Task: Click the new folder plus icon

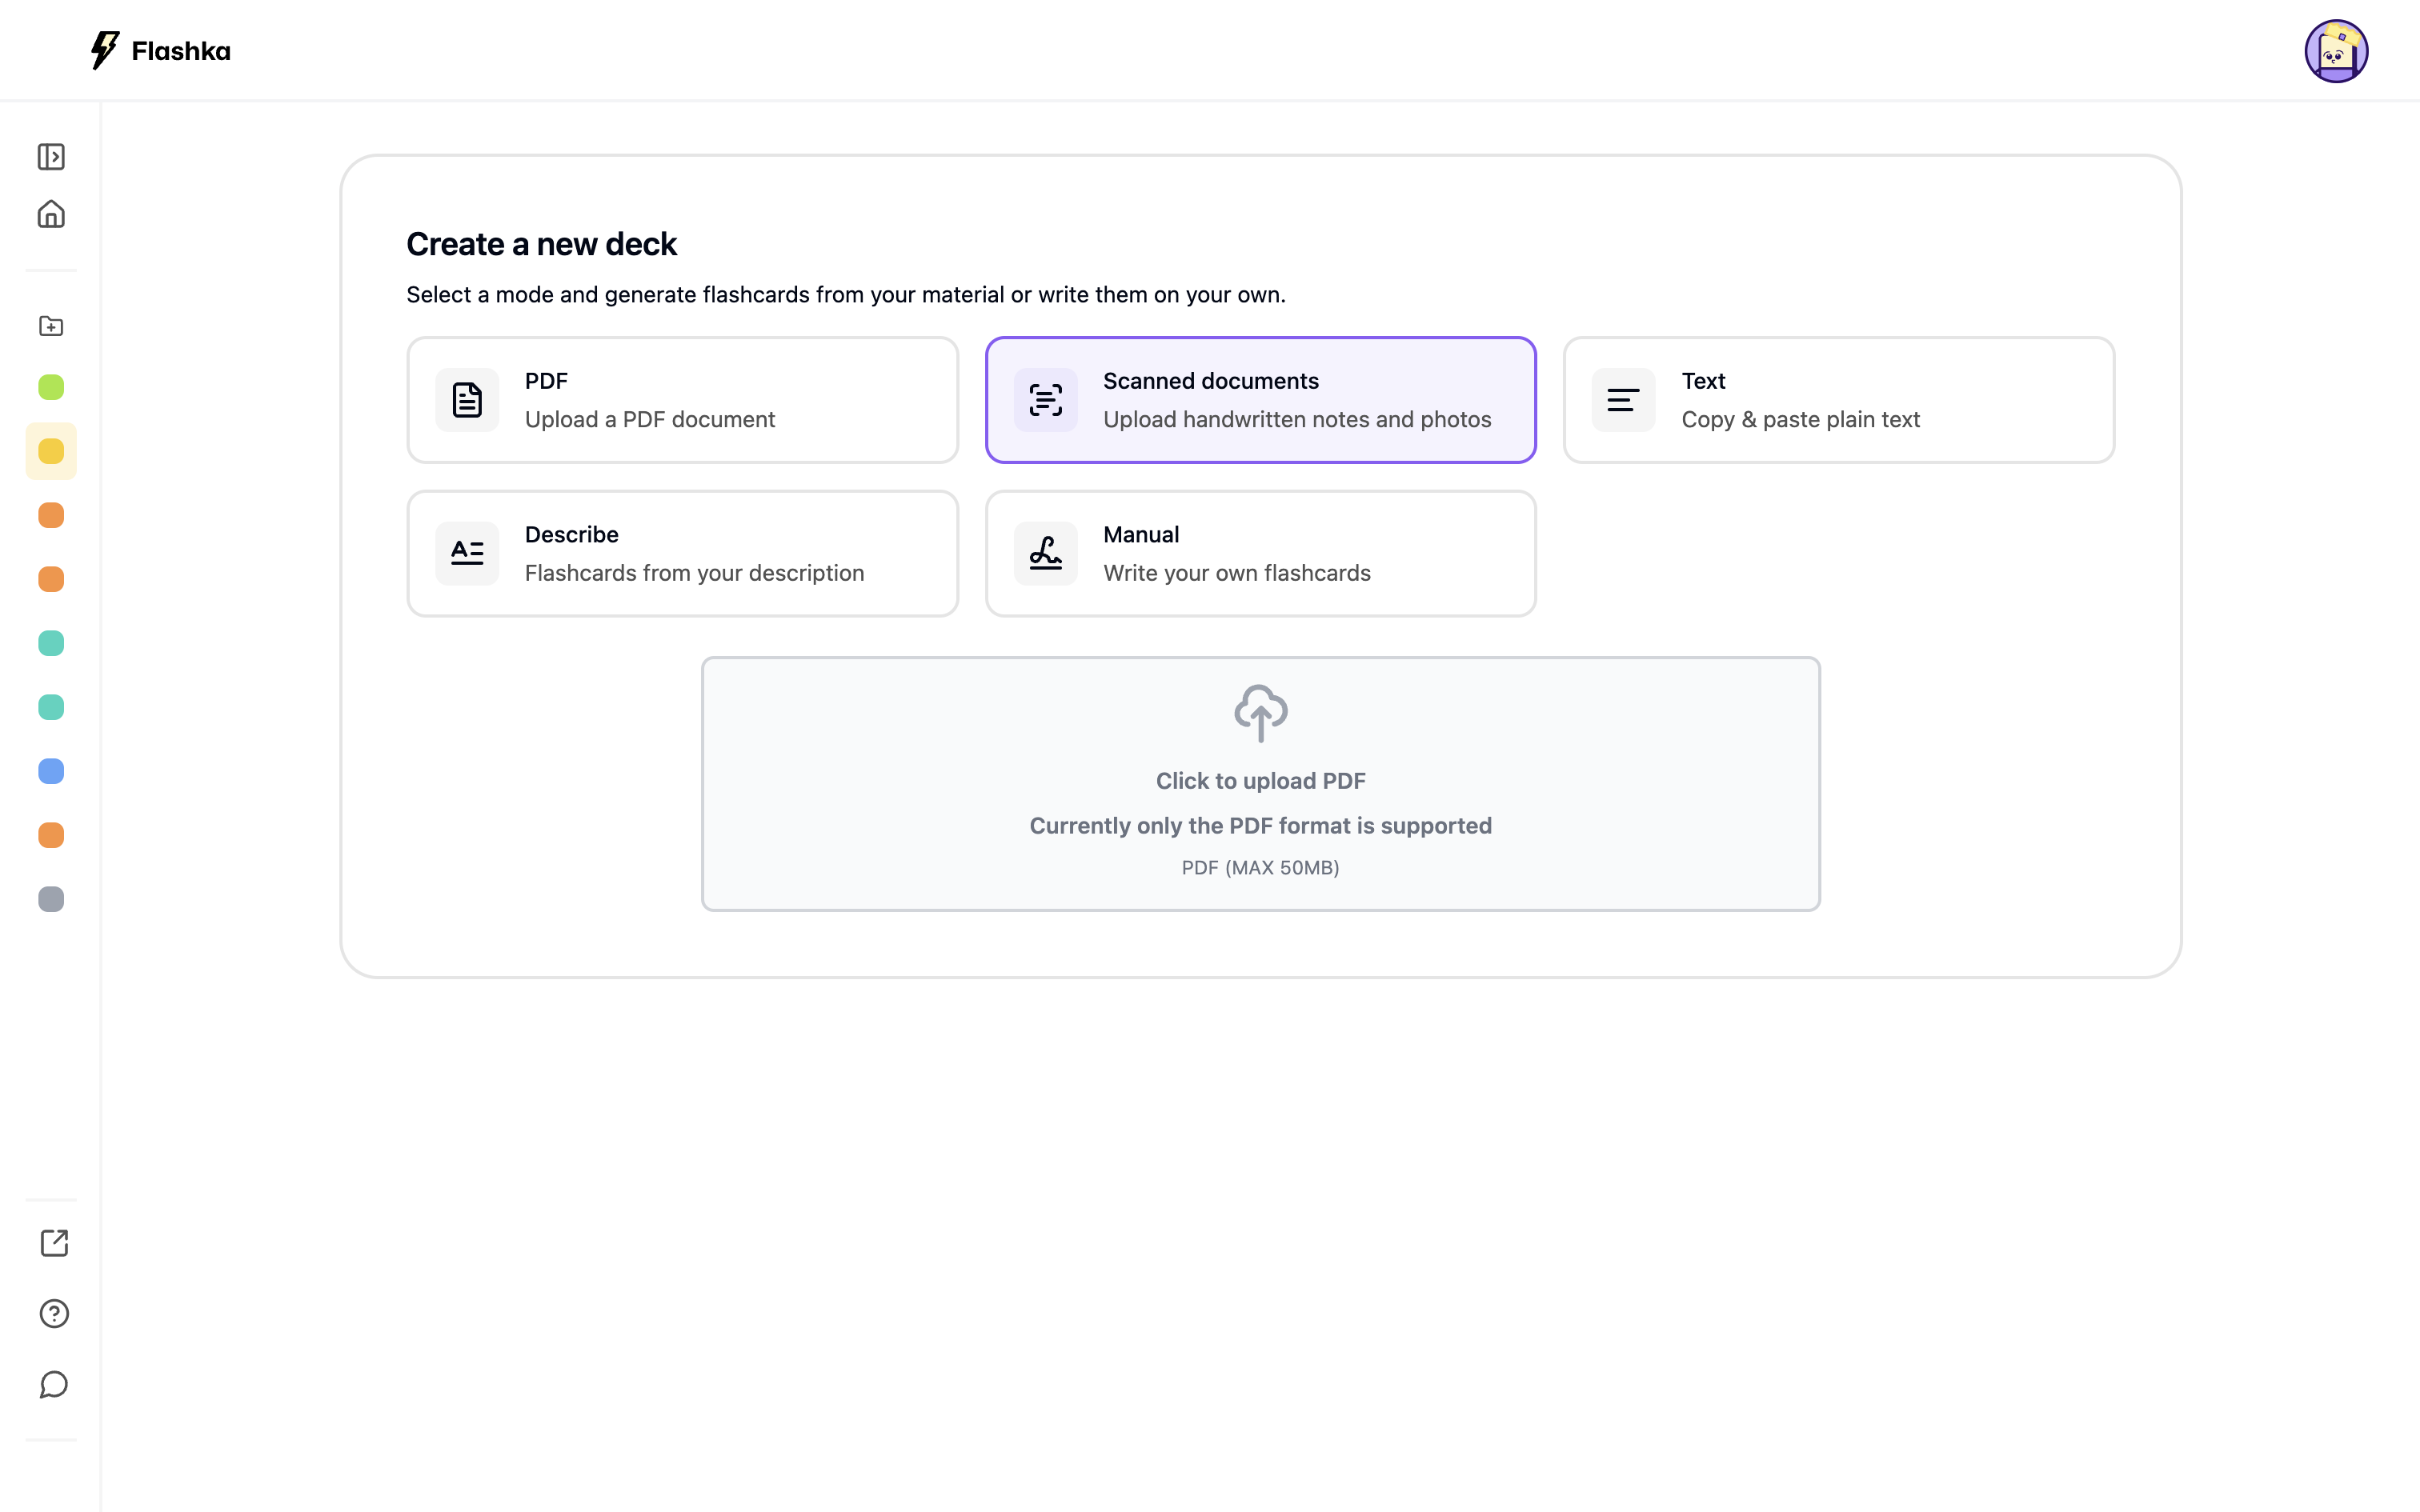Action: (x=51, y=326)
